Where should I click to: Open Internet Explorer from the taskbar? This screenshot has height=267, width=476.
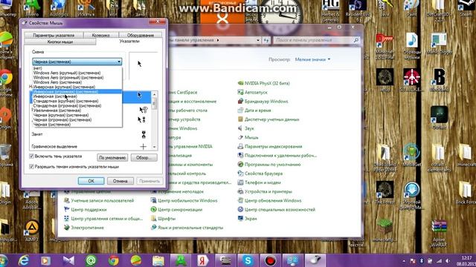point(24,260)
